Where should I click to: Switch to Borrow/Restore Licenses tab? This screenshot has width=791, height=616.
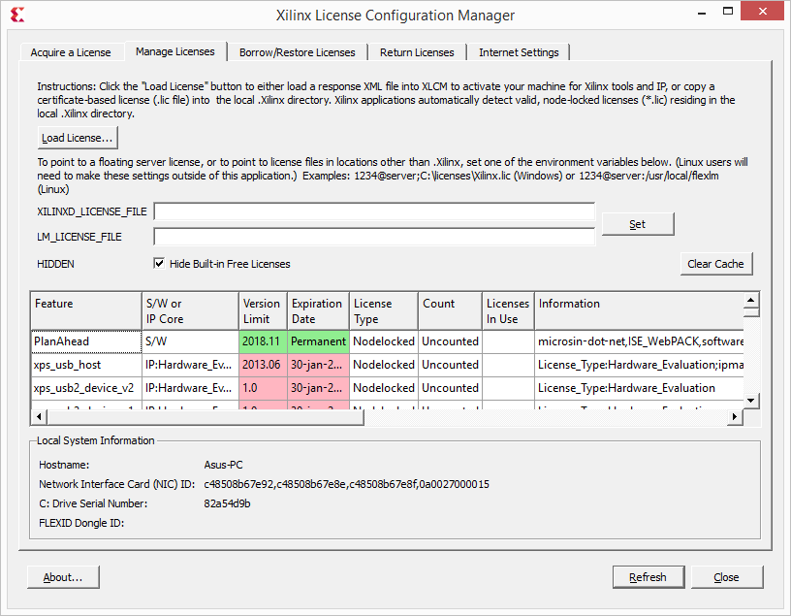point(298,52)
